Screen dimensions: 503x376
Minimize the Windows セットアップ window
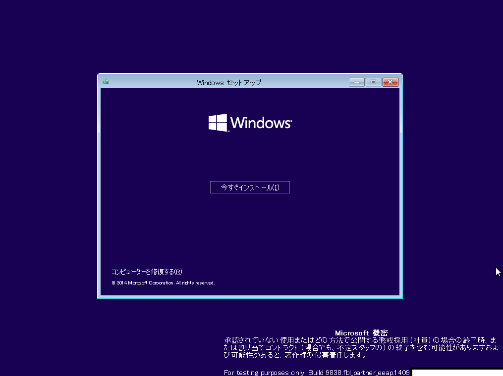[x=356, y=82]
